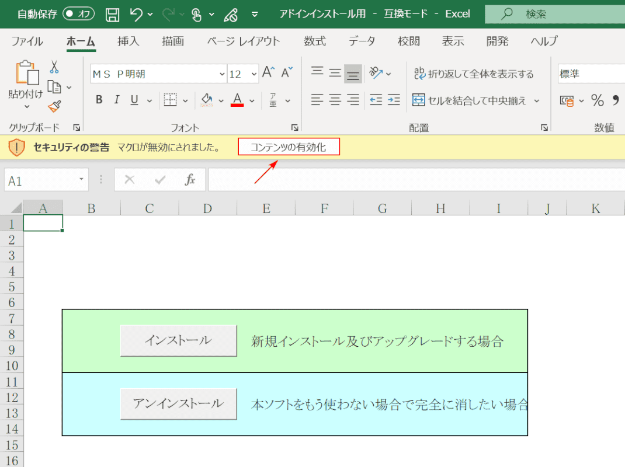Switch to the 開発 tab

[498, 41]
